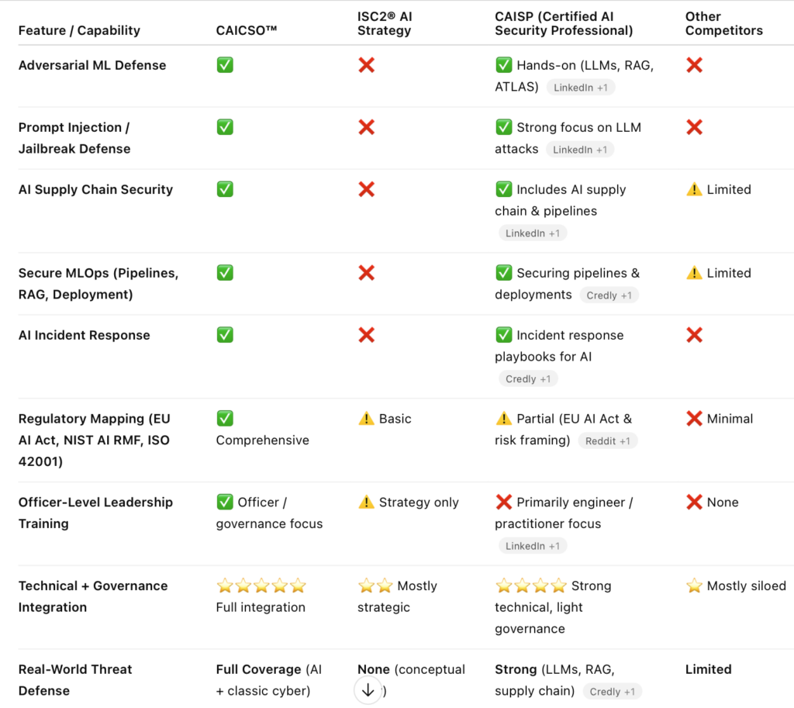Click red cross before Primarily engineer text

[504, 503]
